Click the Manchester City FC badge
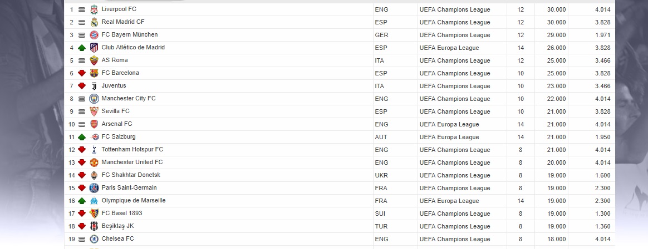Viewport: 648px width, 249px height. [94, 99]
